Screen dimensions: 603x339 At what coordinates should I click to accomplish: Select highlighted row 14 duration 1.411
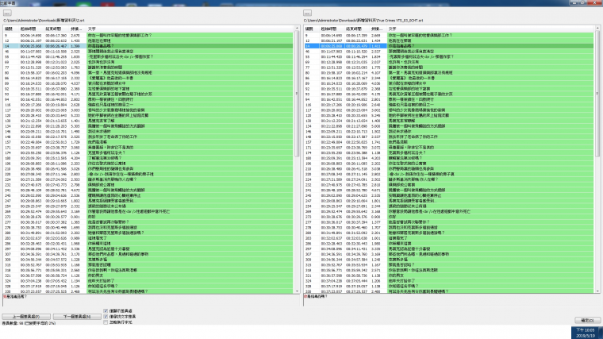coord(376,46)
